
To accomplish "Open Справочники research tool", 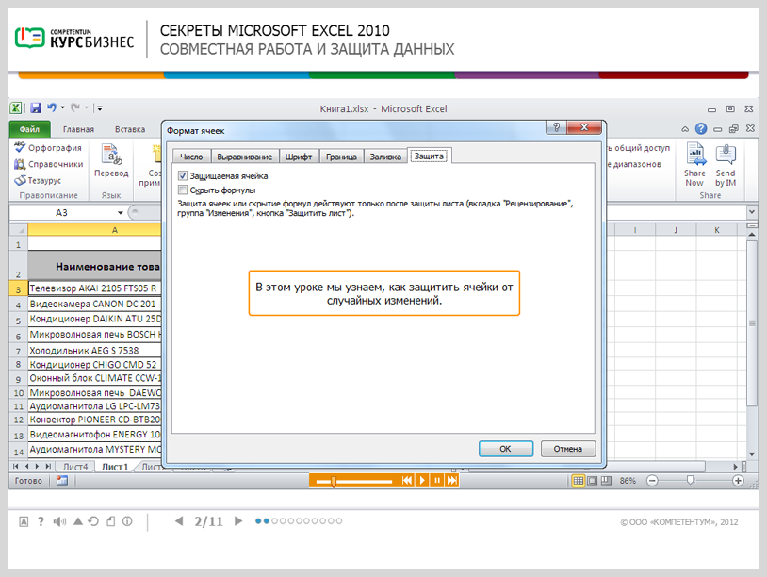I will pyautogui.click(x=48, y=164).
